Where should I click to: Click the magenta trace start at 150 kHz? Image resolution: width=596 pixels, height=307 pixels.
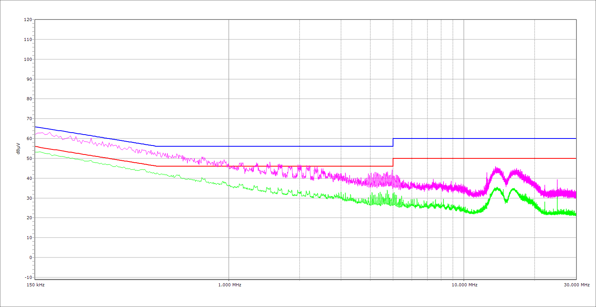click(x=36, y=134)
